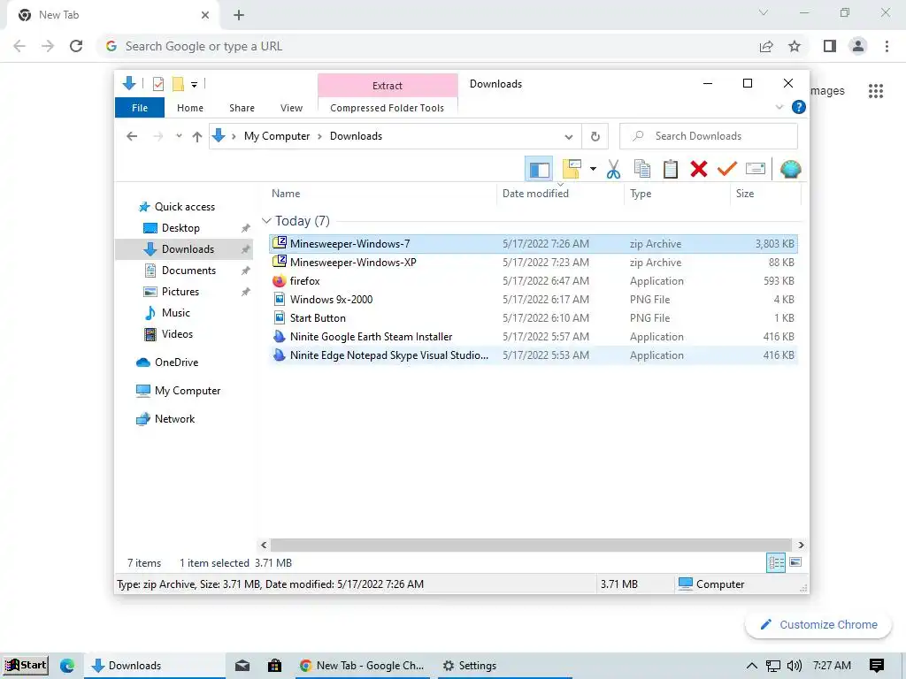Image resolution: width=906 pixels, height=679 pixels.
Task: Click the yellow folder title bar icon
Action: pos(178,84)
